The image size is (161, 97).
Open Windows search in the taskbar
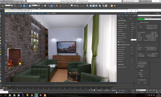coord(1,95)
